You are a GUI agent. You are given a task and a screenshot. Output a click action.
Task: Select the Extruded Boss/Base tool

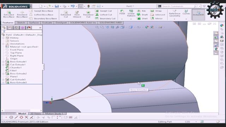[9, 14]
